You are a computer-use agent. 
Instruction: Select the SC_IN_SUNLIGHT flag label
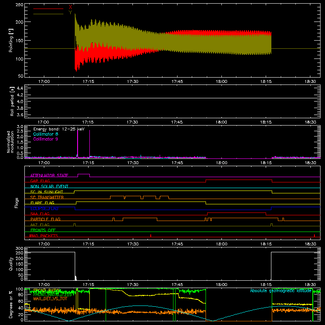point(47,192)
